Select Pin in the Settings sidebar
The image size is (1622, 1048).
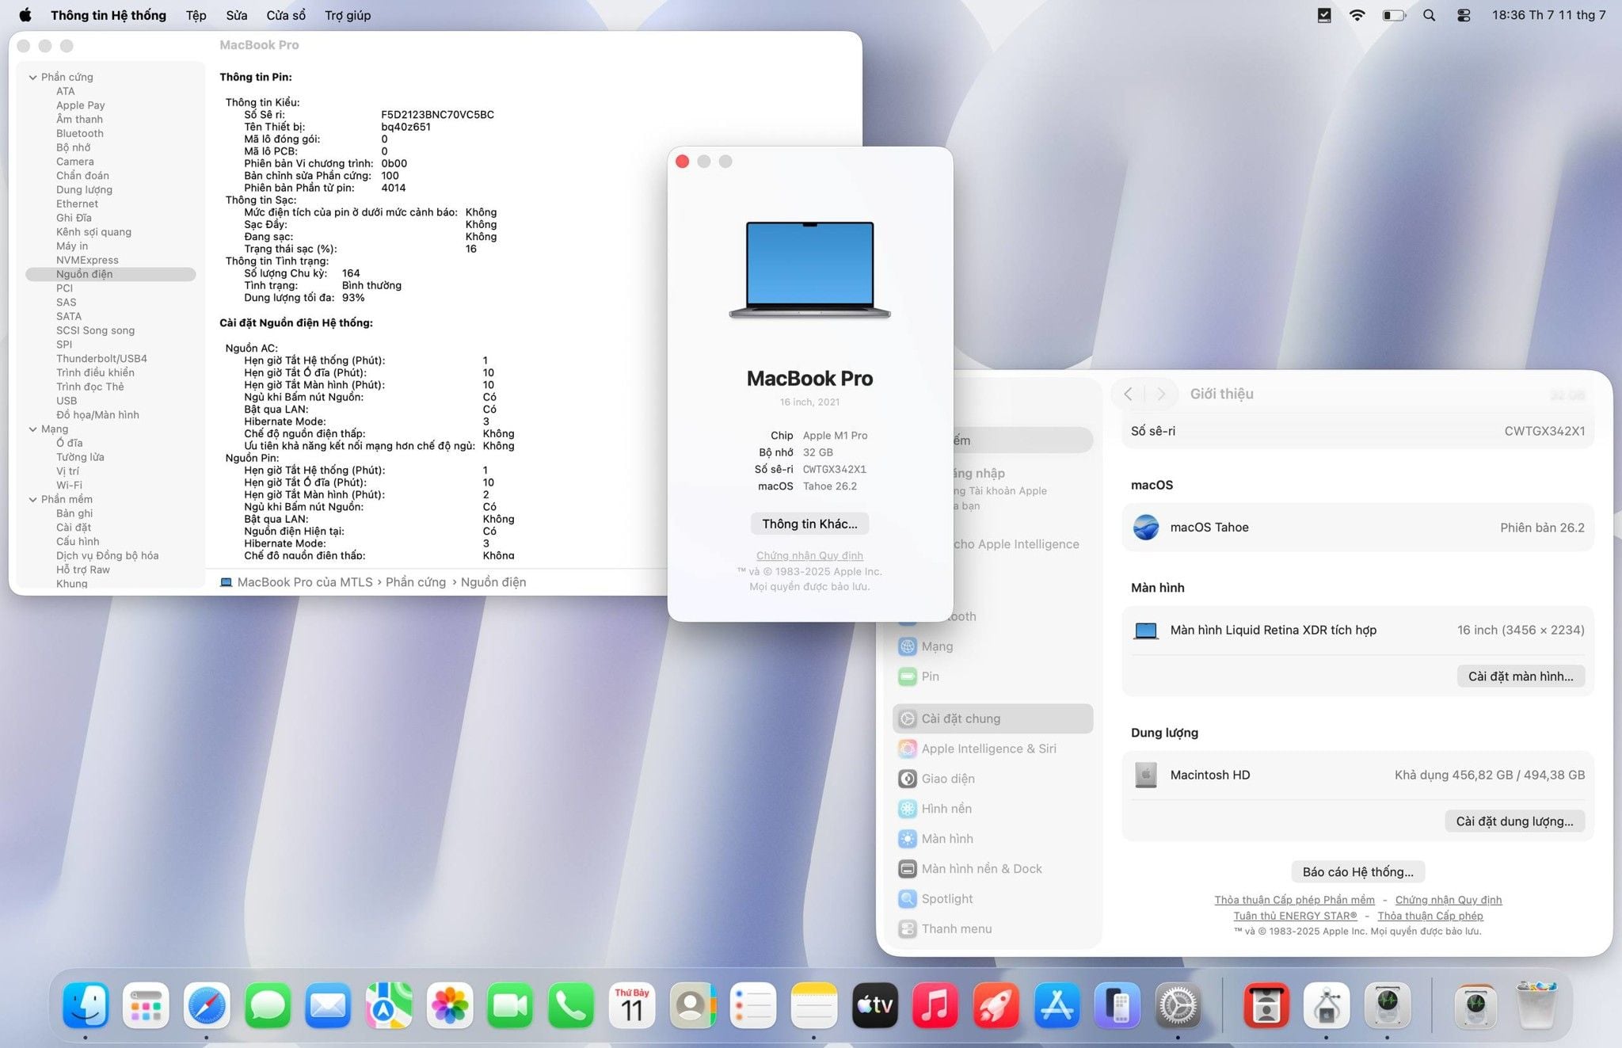(993, 676)
